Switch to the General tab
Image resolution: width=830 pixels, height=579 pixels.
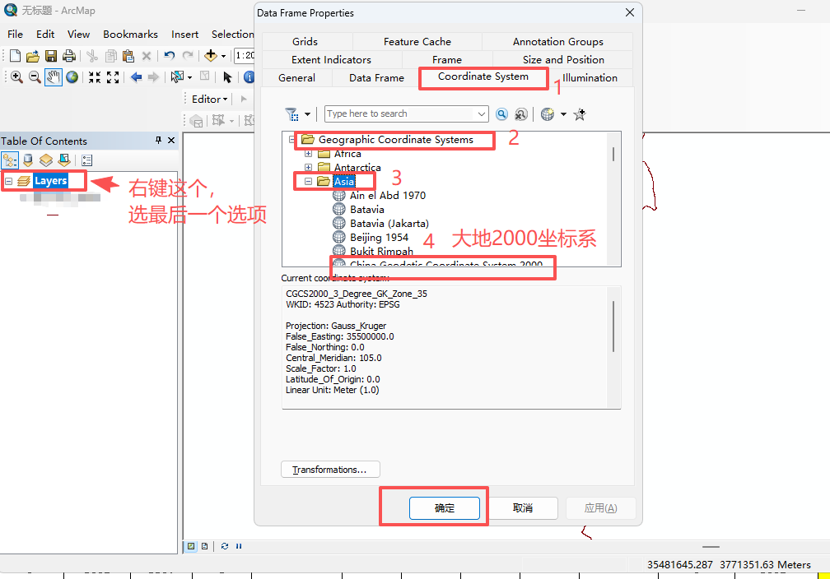(296, 78)
